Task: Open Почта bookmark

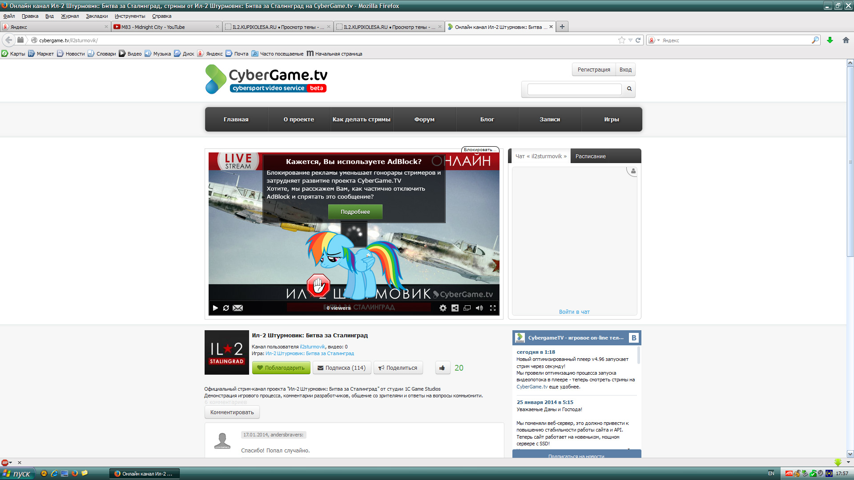Action: point(237,54)
